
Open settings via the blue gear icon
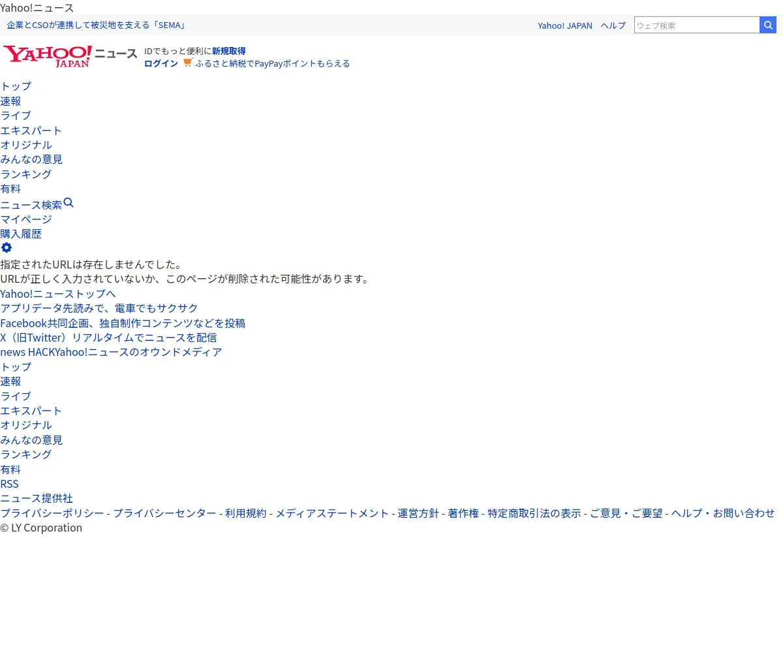[x=7, y=247]
